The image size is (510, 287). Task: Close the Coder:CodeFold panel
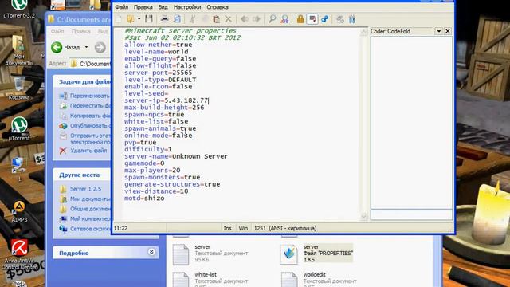448,31
